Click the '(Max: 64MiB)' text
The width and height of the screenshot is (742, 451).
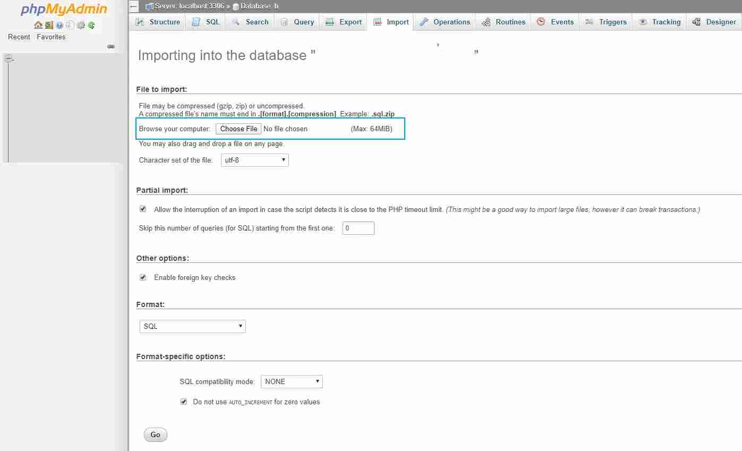[372, 129]
